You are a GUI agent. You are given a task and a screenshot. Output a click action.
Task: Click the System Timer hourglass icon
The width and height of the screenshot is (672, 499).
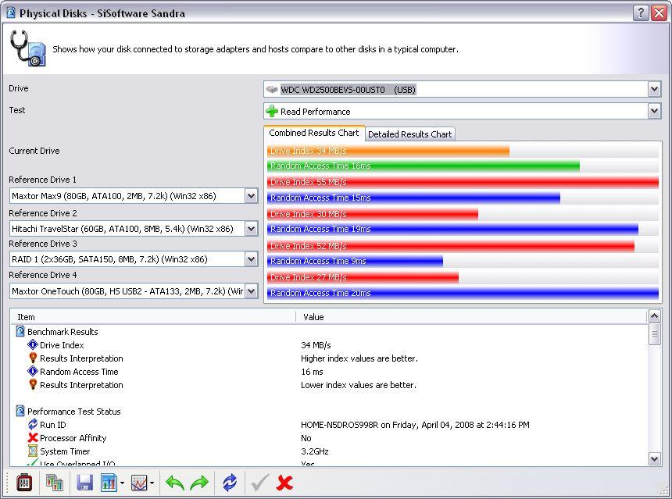click(33, 451)
